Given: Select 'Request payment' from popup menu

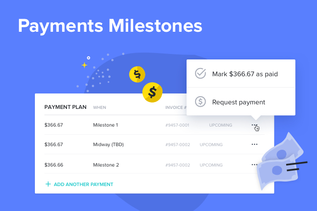Looking at the screenshot, I should [238, 102].
